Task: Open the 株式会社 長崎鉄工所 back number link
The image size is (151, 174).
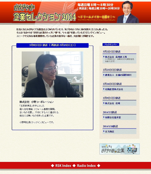Action: click(116, 57)
